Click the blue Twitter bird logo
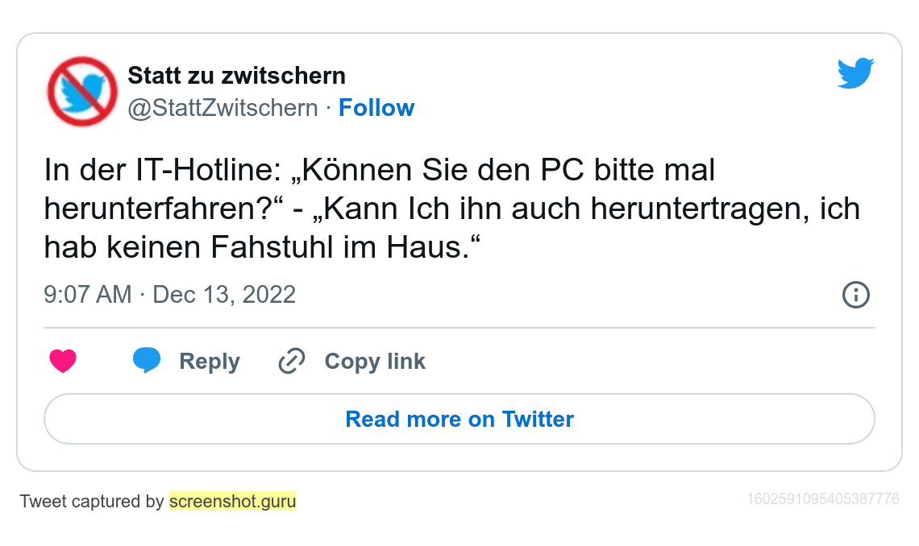 click(x=855, y=73)
